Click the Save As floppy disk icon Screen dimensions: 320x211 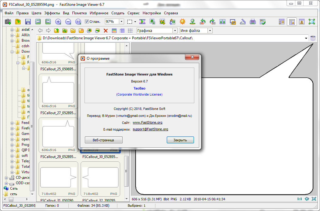[28, 22]
